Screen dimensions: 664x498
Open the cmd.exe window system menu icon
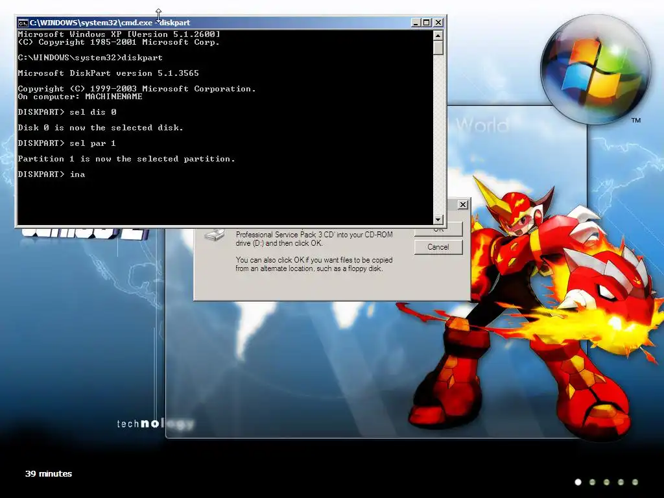coord(23,23)
